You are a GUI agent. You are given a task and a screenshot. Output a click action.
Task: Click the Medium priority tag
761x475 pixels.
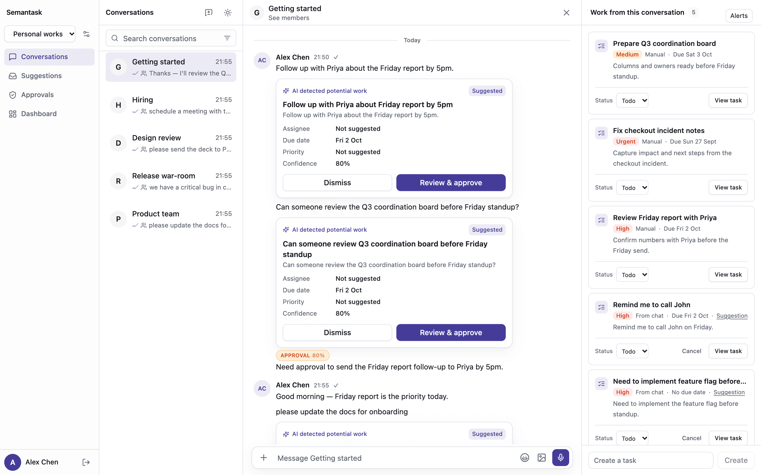pyautogui.click(x=627, y=55)
